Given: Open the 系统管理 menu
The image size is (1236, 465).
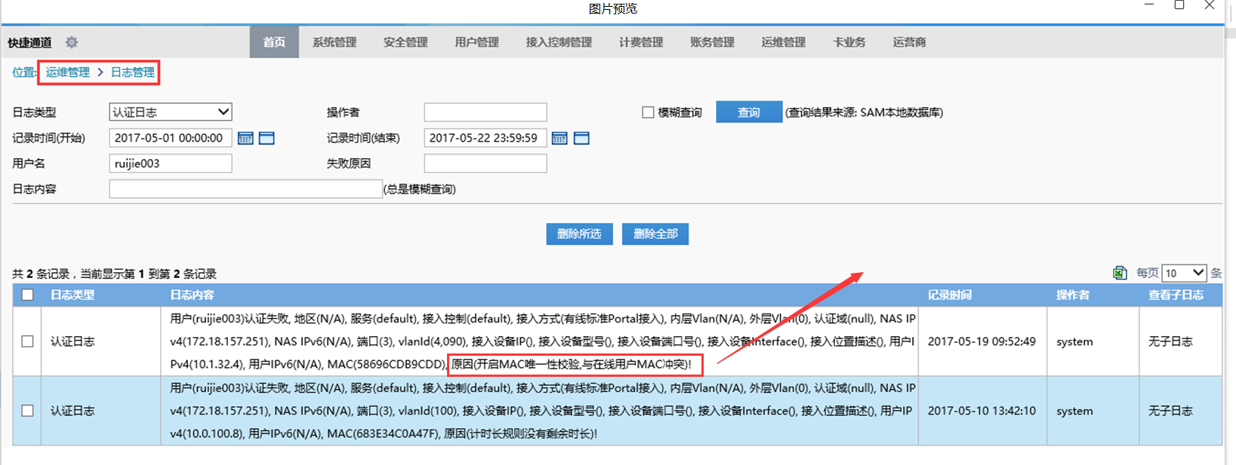Looking at the screenshot, I should [x=334, y=42].
